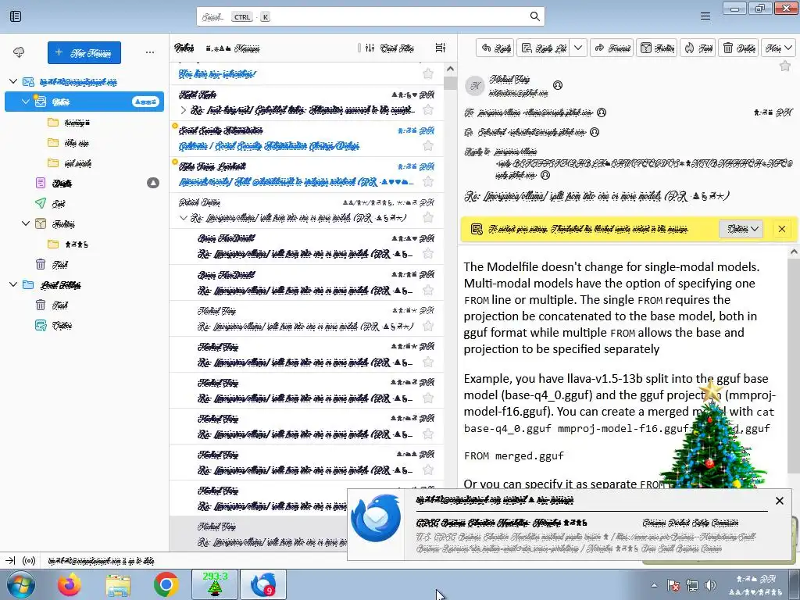This screenshot has height=600, width=800.
Task: Select the Sent folder
Action: (x=84, y=203)
